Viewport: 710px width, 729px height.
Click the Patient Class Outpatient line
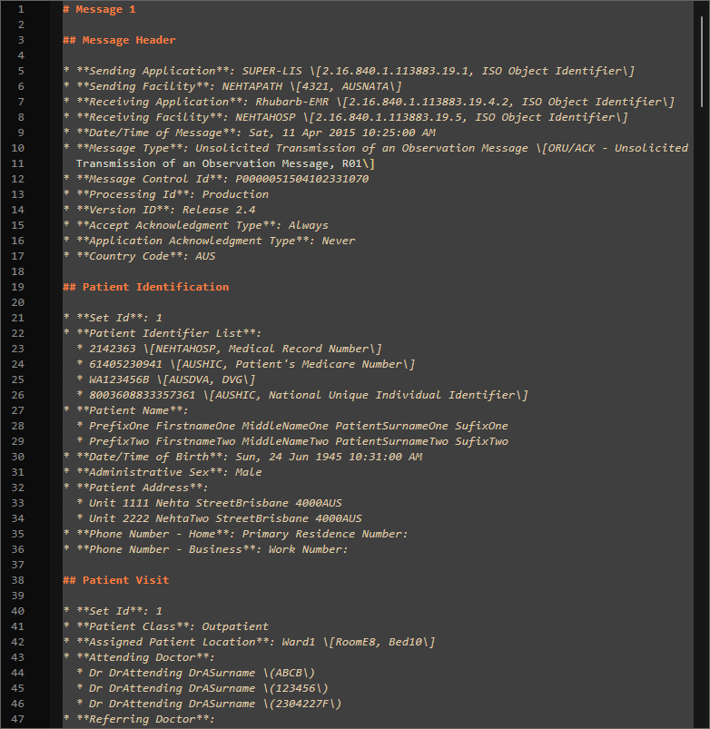pos(166,626)
